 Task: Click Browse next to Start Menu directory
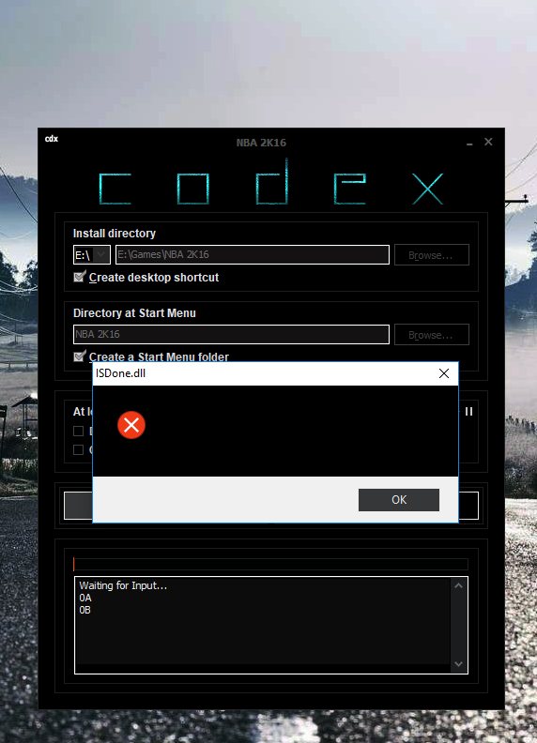point(431,335)
